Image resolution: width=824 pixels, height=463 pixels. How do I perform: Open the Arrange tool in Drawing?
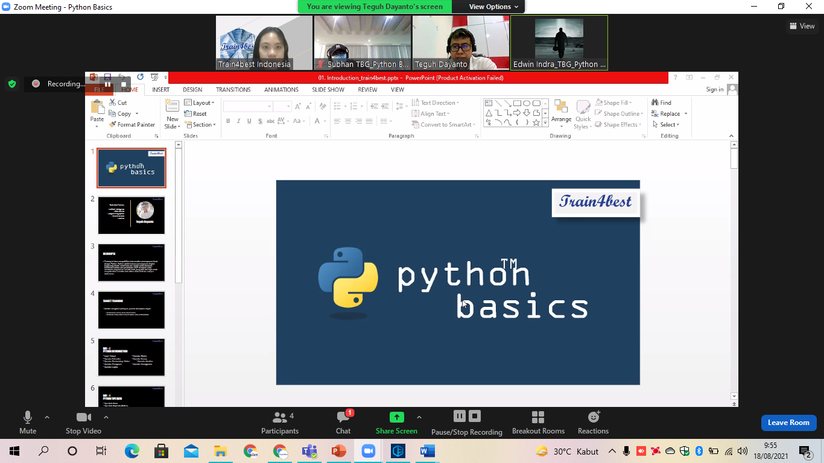(561, 112)
